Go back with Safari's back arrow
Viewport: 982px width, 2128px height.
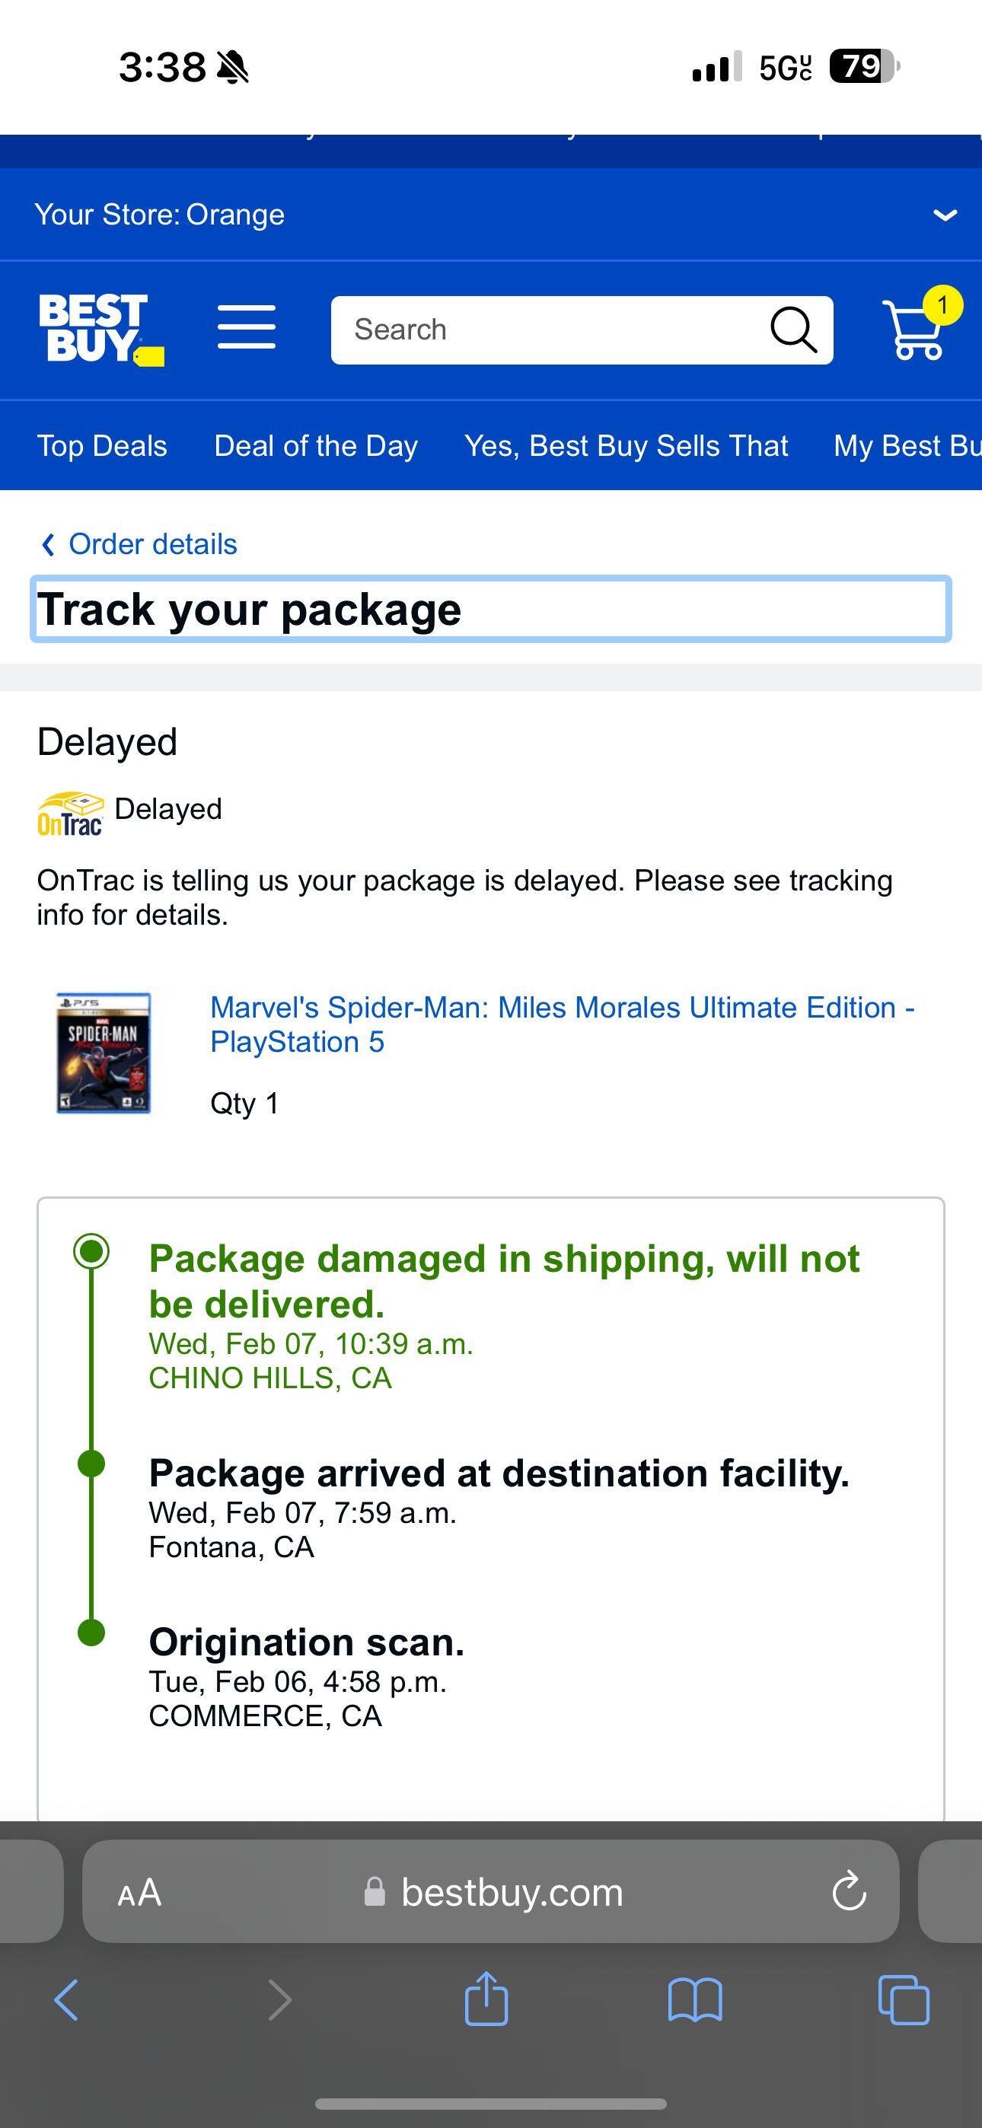click(66, 2000)
